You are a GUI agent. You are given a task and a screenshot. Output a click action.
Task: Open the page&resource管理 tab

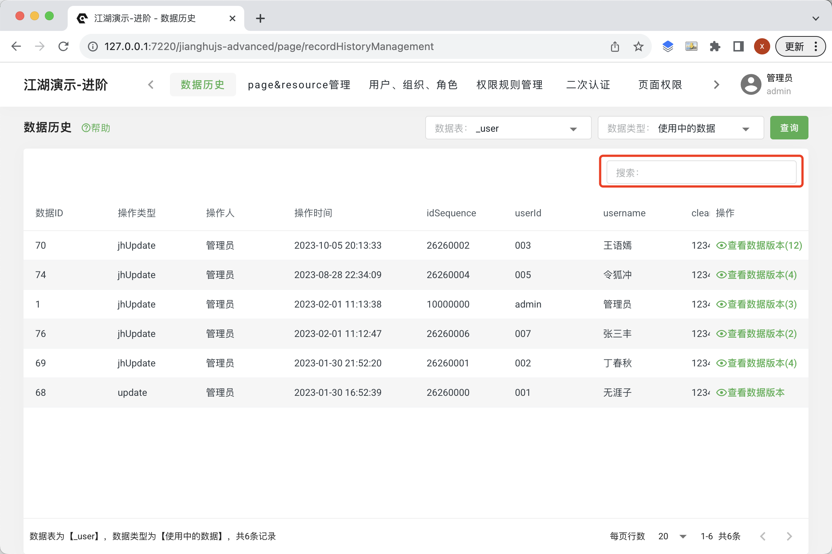tap(299, 85)
